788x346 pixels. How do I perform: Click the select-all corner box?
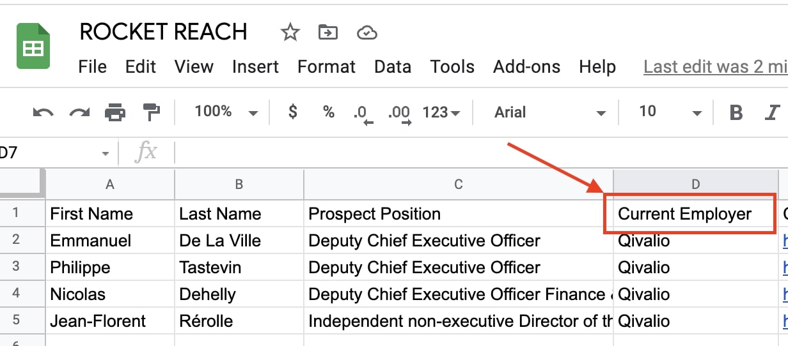[x=22, y=184]
